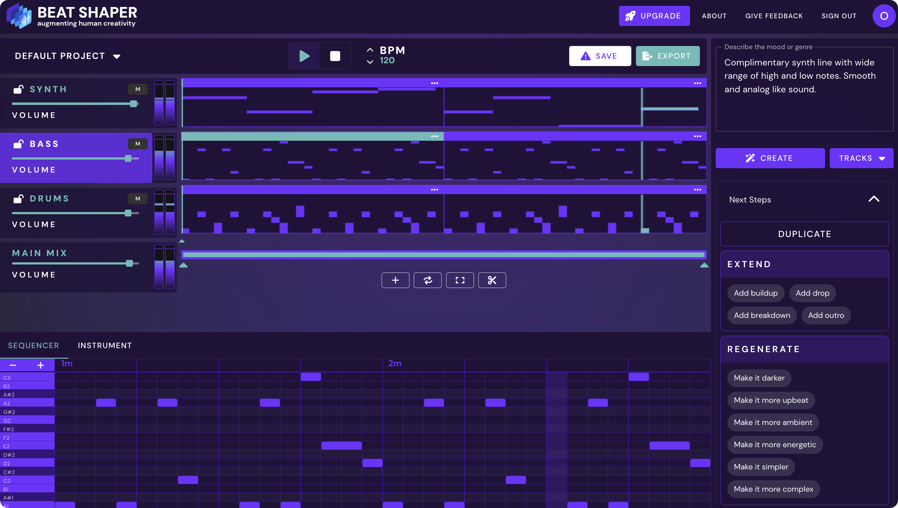Image resolution: width=898 pixels, height=508 pixels.
Task: Adjust the Bass volume slider handle
Action: coord(128,158)
